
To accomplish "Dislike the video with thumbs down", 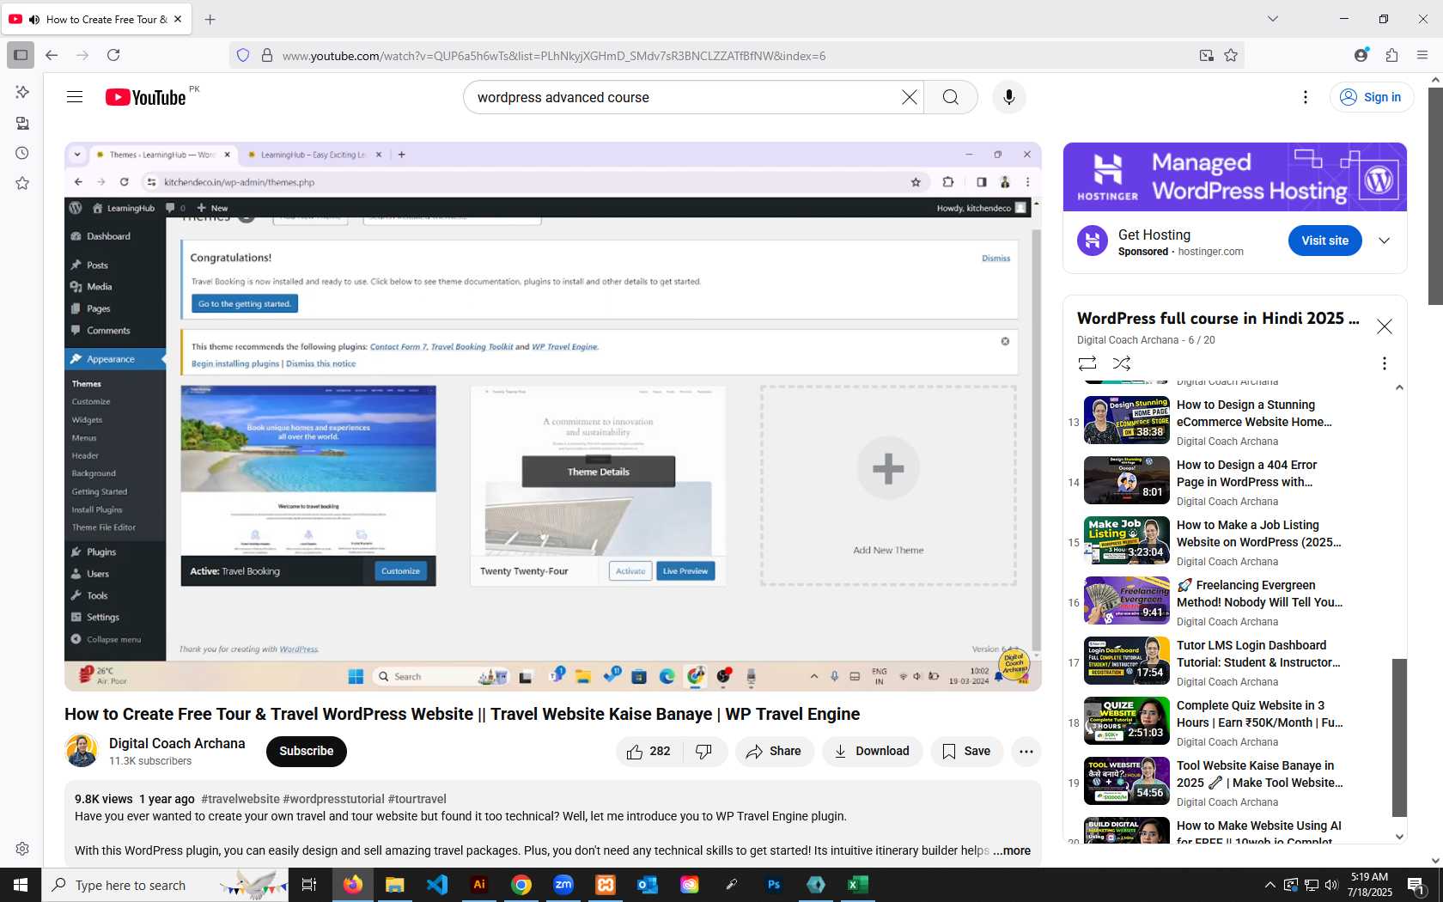I will 704,752.
